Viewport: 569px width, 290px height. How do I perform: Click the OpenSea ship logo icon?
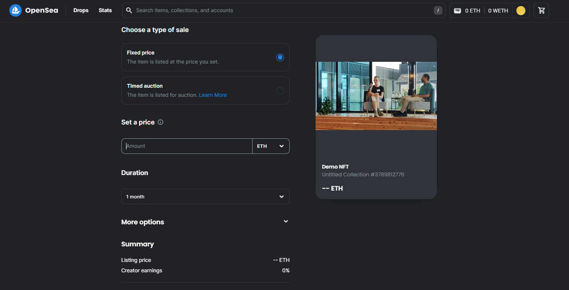click(16, 10)
